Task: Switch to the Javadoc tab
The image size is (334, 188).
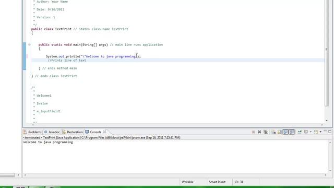Action: point(52,132)
